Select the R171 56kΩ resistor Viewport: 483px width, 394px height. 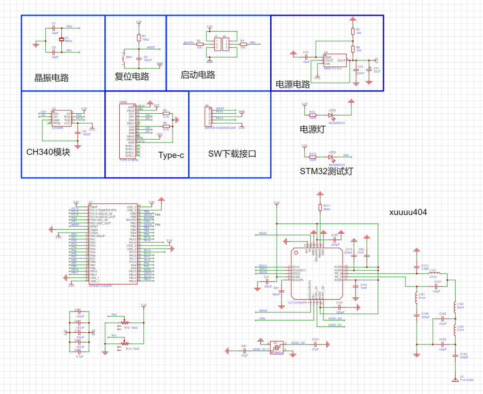[319, 208]
